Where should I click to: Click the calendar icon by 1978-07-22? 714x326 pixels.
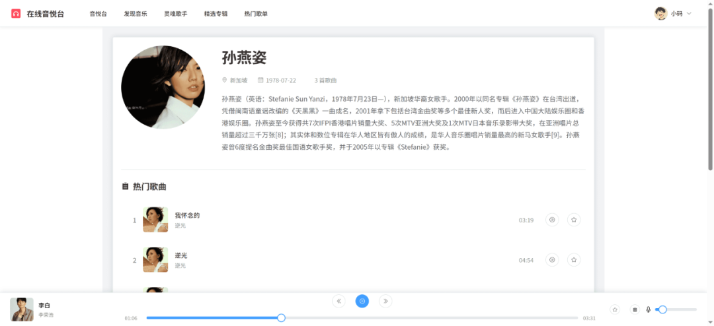tap(260, 80)
